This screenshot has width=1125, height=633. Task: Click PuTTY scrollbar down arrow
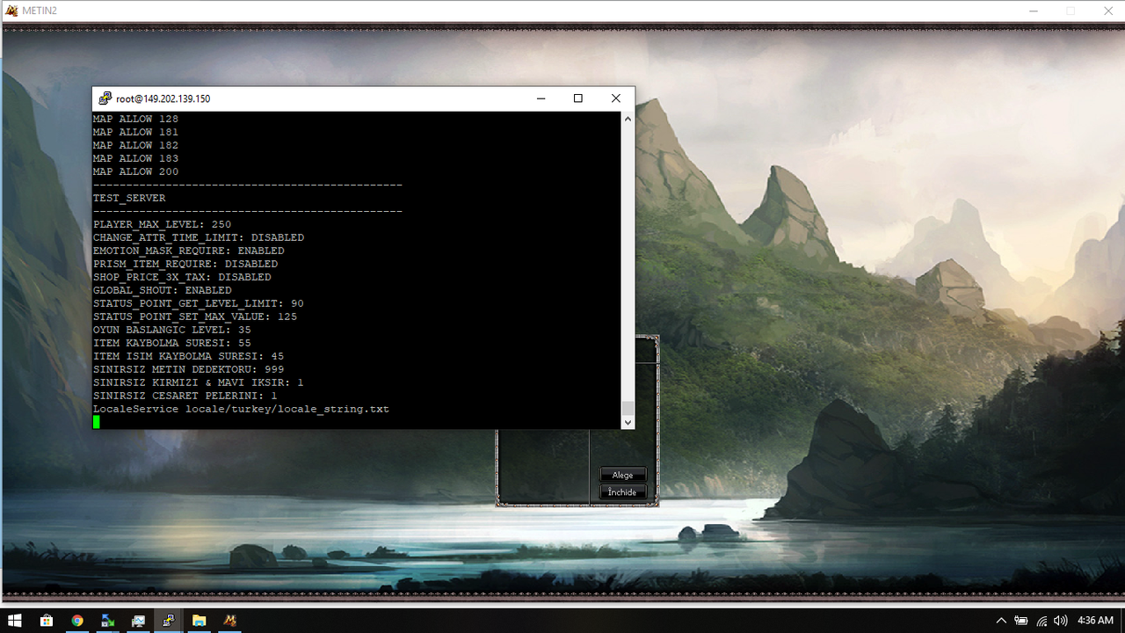[x=628, y=422]
